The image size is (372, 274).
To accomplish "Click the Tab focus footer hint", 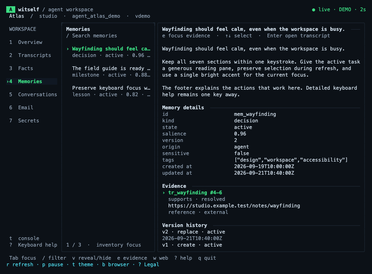I will pos(22,258).
